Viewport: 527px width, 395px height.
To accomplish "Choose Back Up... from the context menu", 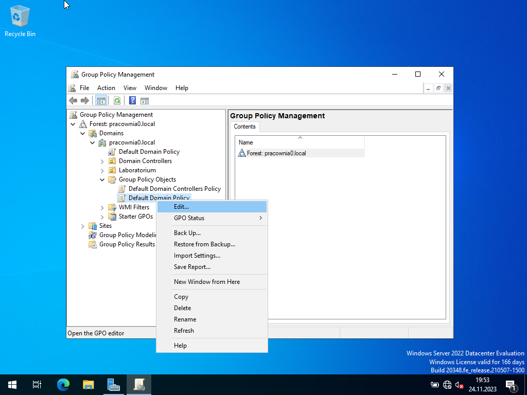I will point(212,233).
